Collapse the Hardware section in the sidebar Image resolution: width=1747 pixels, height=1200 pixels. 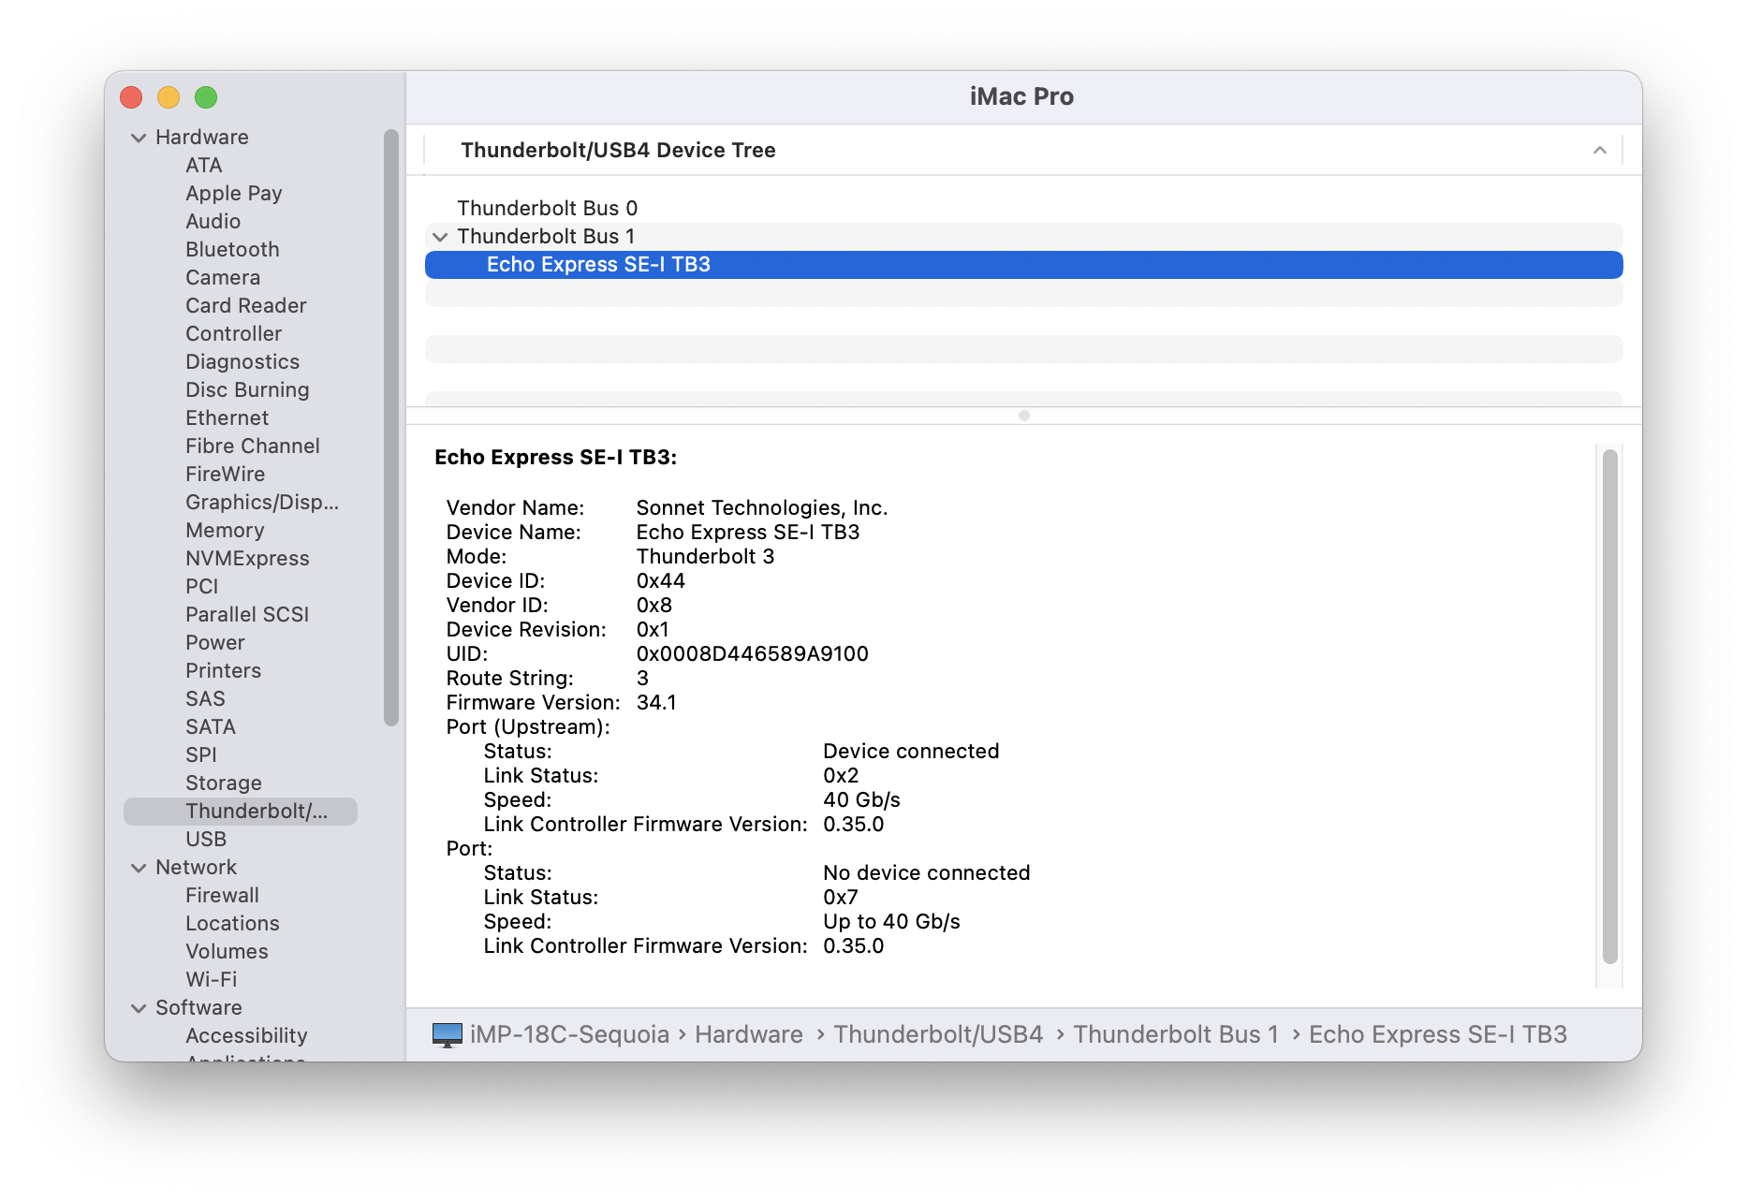pyautogui.click(x=139, y=138)
